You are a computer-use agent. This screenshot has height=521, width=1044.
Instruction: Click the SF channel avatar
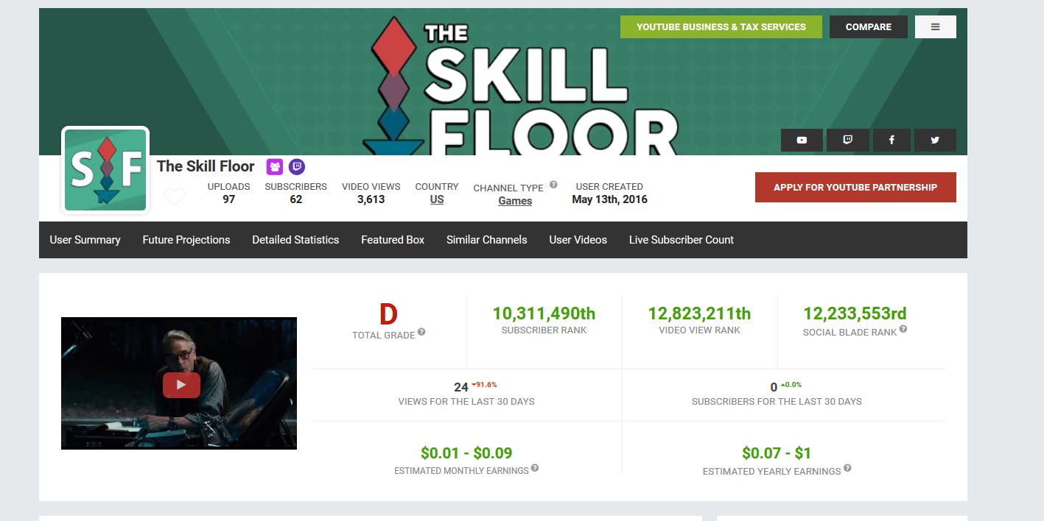pyautogui.click(x=105, y=170)
